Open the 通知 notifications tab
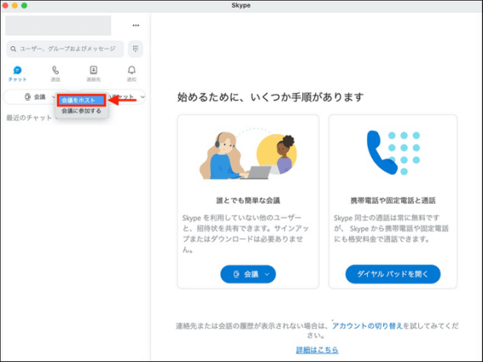This screenshot has height=362, width=483. (131, 73)
